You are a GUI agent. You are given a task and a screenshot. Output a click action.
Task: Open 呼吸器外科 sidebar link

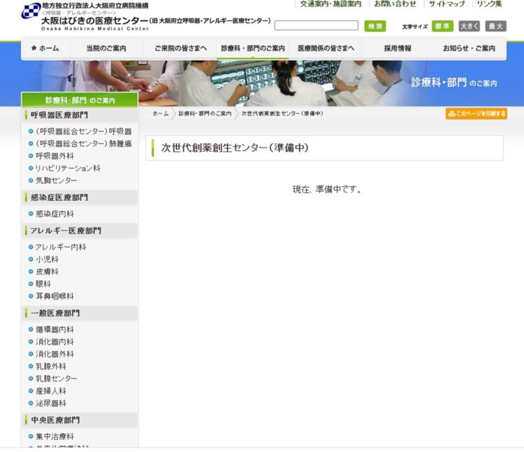click(x=54, y=156)
